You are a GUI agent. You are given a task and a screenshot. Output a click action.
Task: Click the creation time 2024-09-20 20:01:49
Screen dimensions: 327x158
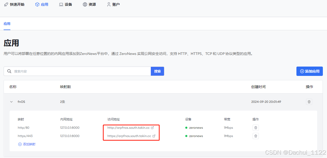point(266,102)
